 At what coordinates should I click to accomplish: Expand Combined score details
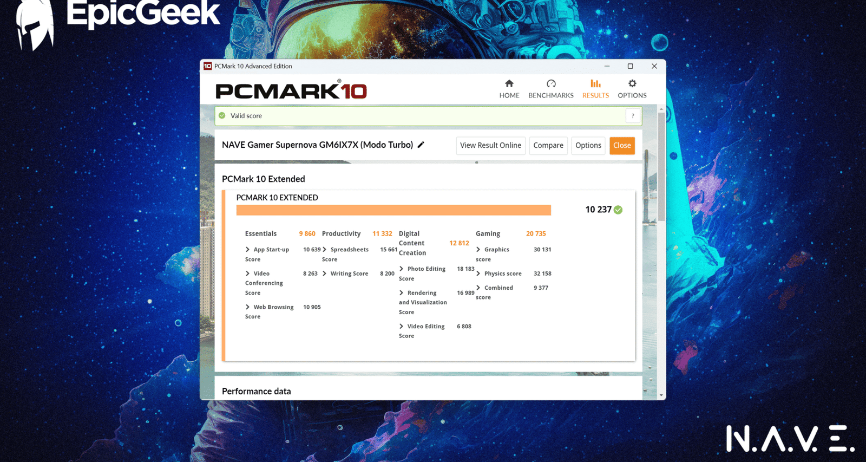pyautogui.click(x=478, y=288)
